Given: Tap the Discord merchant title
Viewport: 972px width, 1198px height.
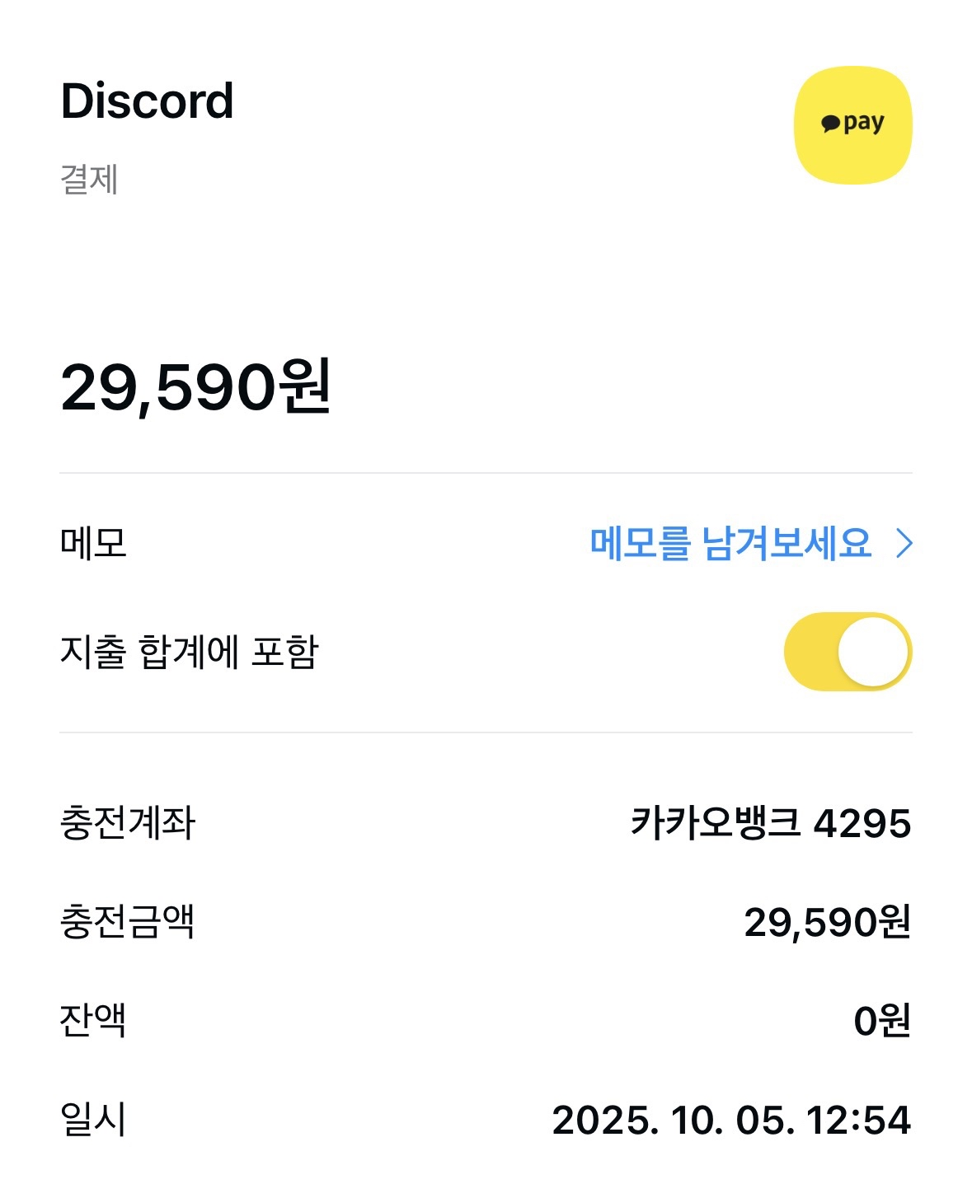Looking at the screenshot, I should point(148,101).
